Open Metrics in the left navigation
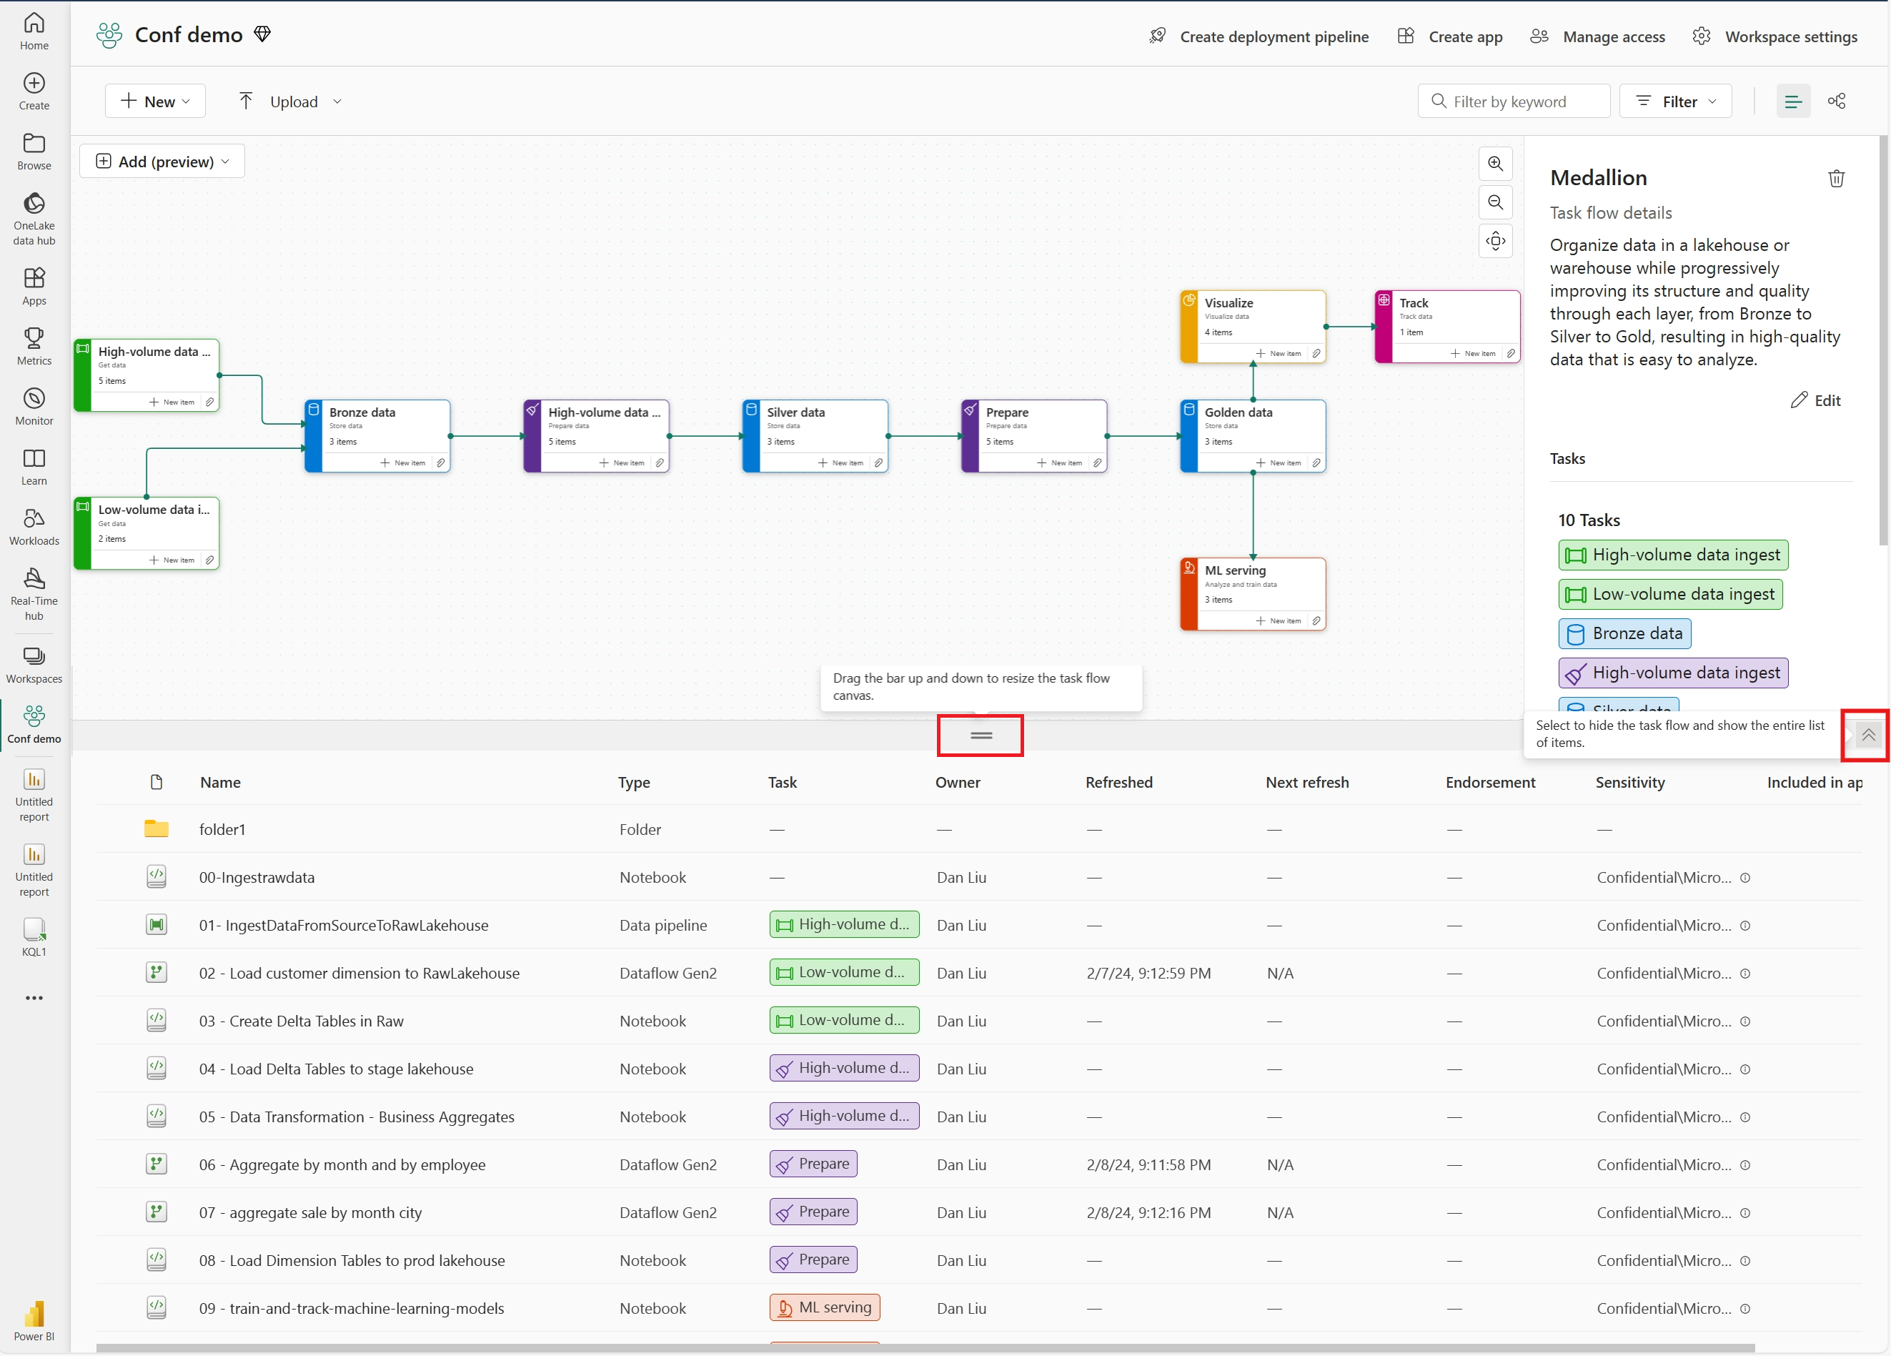The image size is (1891, 1356). tap(34, 347)
